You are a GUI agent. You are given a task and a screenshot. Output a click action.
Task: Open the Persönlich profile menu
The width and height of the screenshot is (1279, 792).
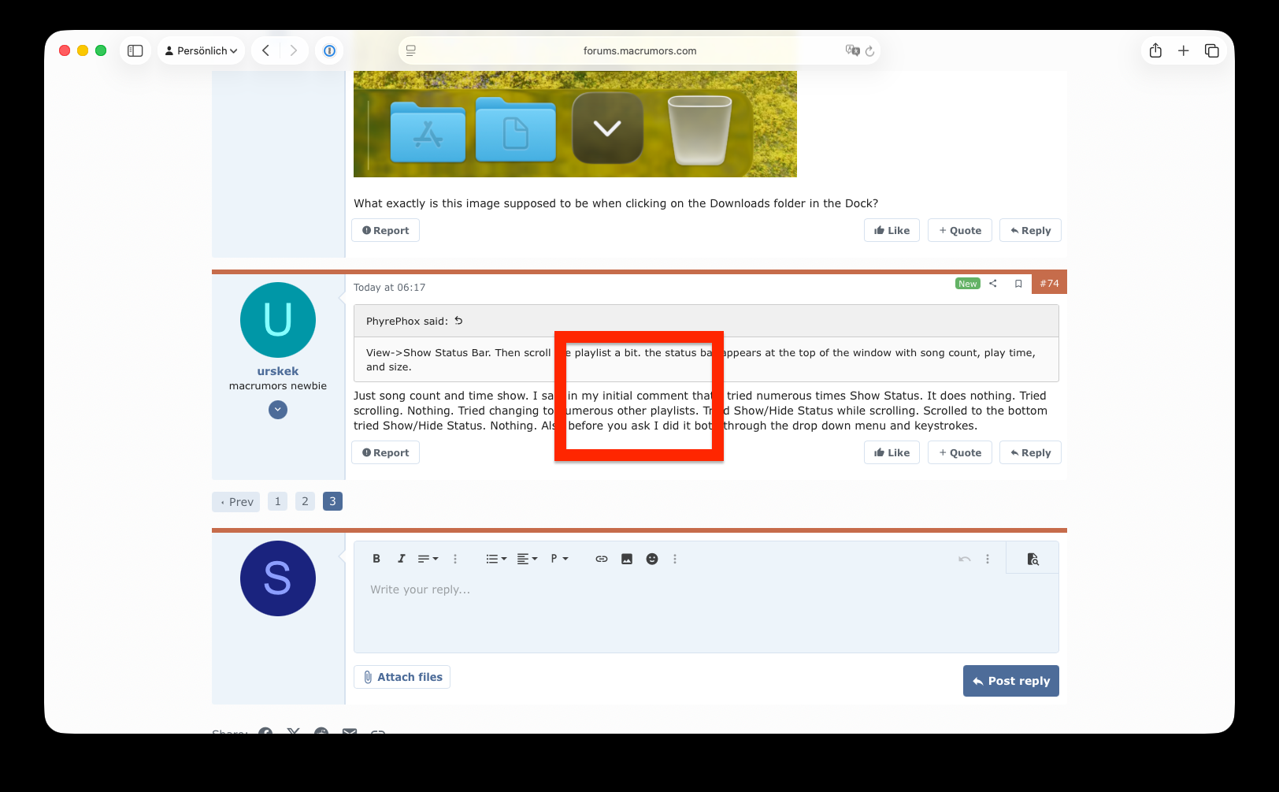coord(201,50)
